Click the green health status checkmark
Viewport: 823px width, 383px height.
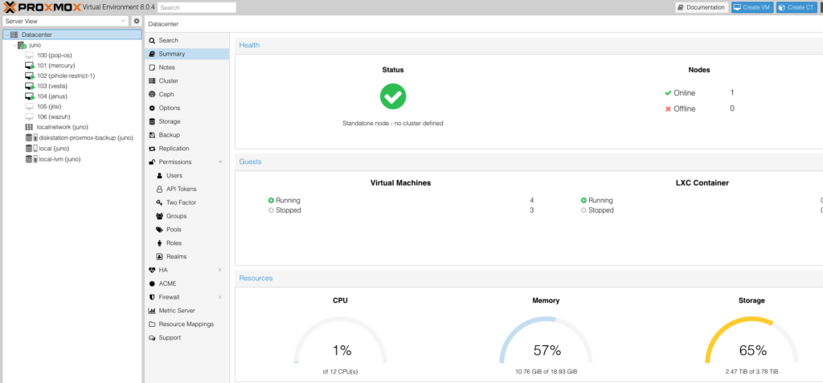tap(393, 96)
